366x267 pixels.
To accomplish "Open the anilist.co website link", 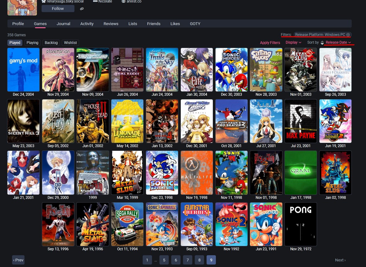I will click(x=132, y=2).
